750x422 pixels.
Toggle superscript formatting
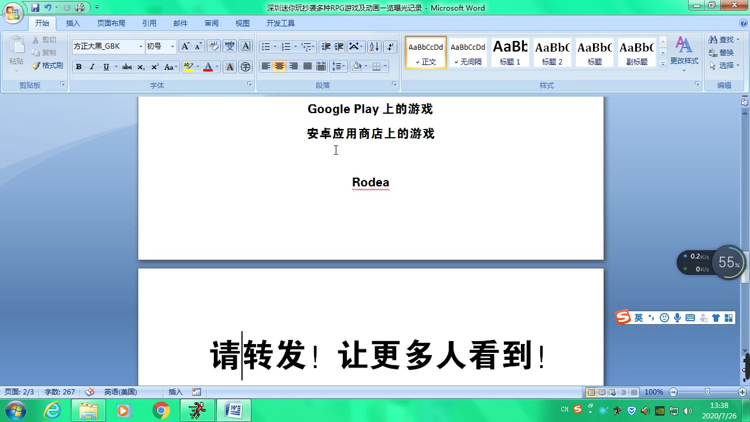pyautogui.click(x=155, y=67)
